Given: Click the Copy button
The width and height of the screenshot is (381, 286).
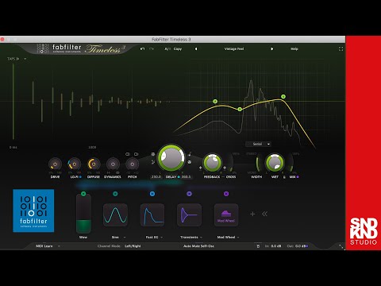Looking at the screenshot, I should tap(178, 49).
